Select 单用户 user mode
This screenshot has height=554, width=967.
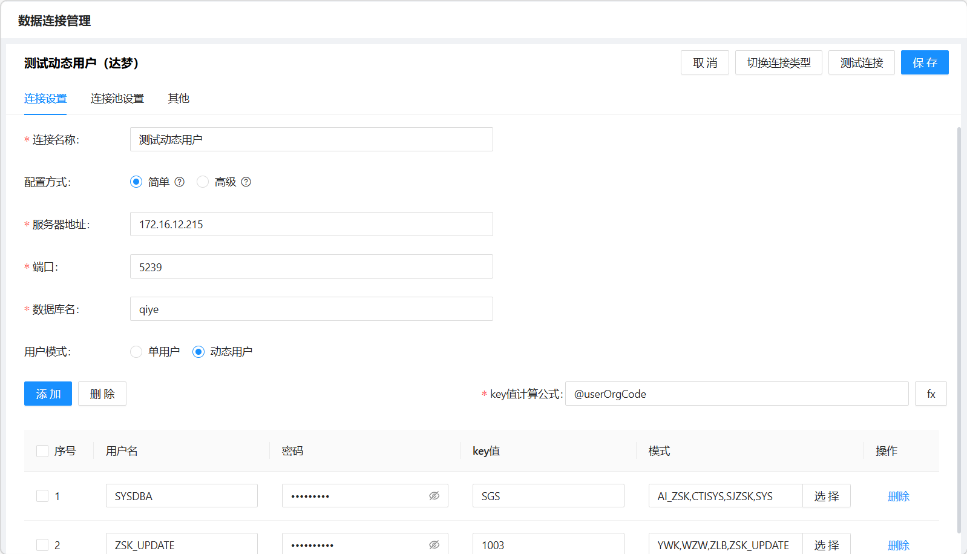pos(136,352)
